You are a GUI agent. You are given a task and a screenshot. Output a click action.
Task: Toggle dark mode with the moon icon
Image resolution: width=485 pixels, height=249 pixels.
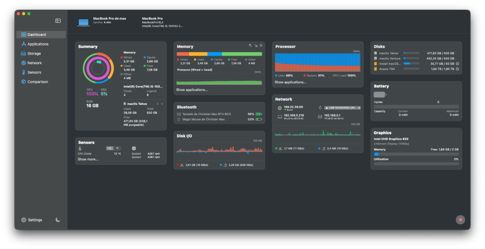(58, 220)
